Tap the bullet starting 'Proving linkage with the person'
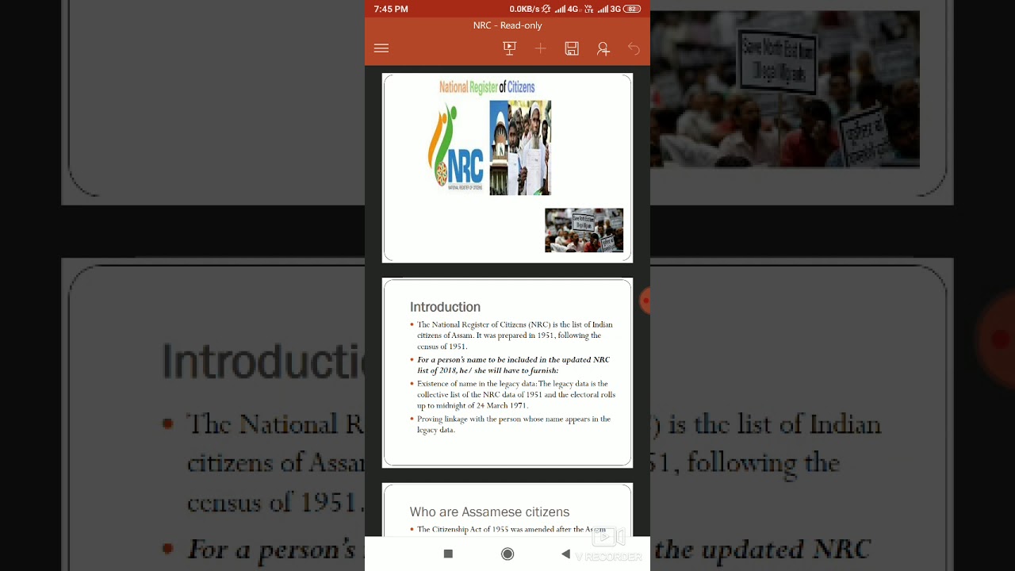The width and height of the screenshot is (1015, 571). tap(513, 424)
